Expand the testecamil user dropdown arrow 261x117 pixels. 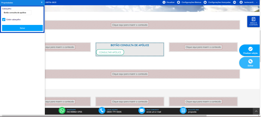257,2
